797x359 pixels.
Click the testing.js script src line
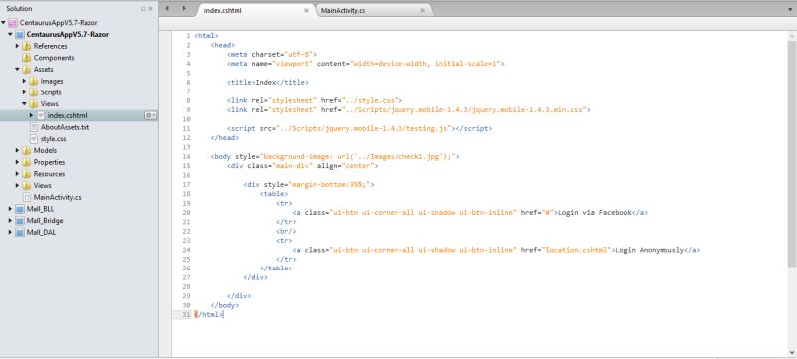pyautogui.click(x=360, y=129)
